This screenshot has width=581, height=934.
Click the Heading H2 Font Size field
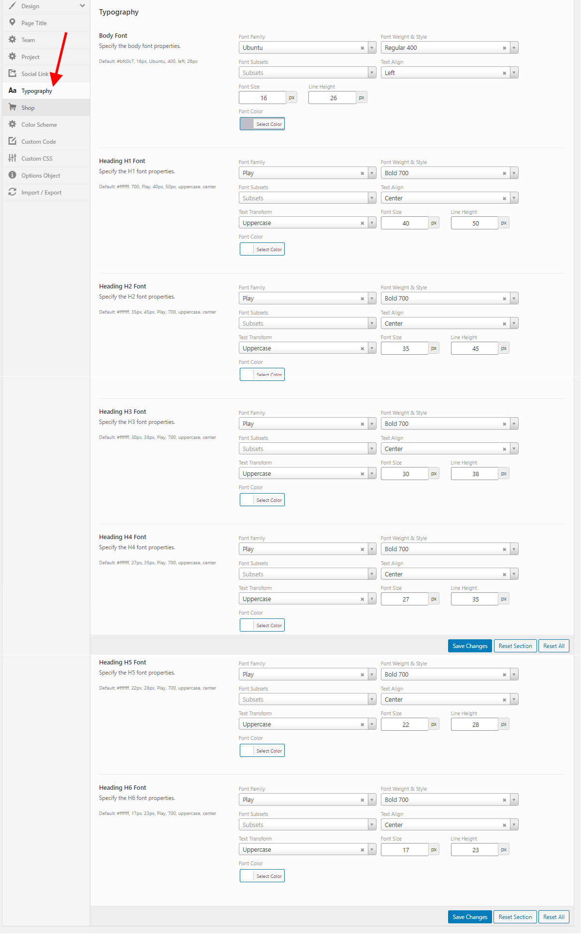[x=405, y=348]
